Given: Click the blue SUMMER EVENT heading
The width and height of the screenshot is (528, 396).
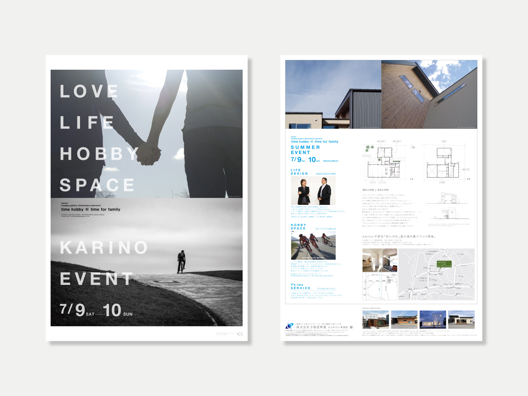Looking at the screenshot, I should click(x=305, y=150).
